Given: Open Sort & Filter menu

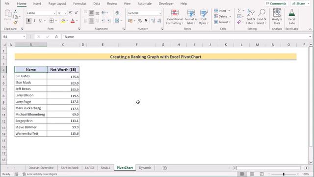Looking at the screenshot, I should (x=251, y=17).
